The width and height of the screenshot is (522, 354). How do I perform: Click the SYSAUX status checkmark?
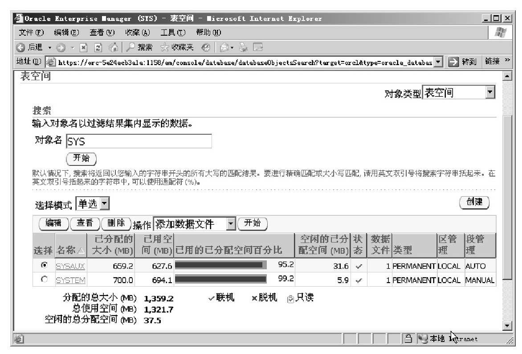(x=359, y=267)
